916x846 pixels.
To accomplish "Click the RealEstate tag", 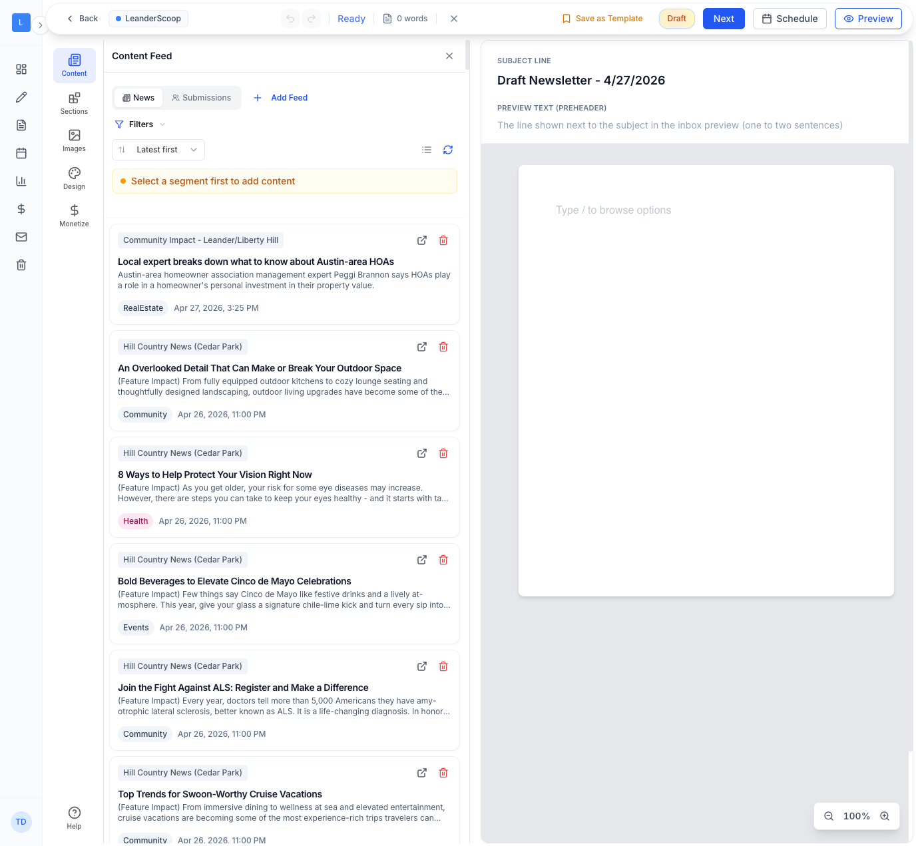I will (143, 308).
